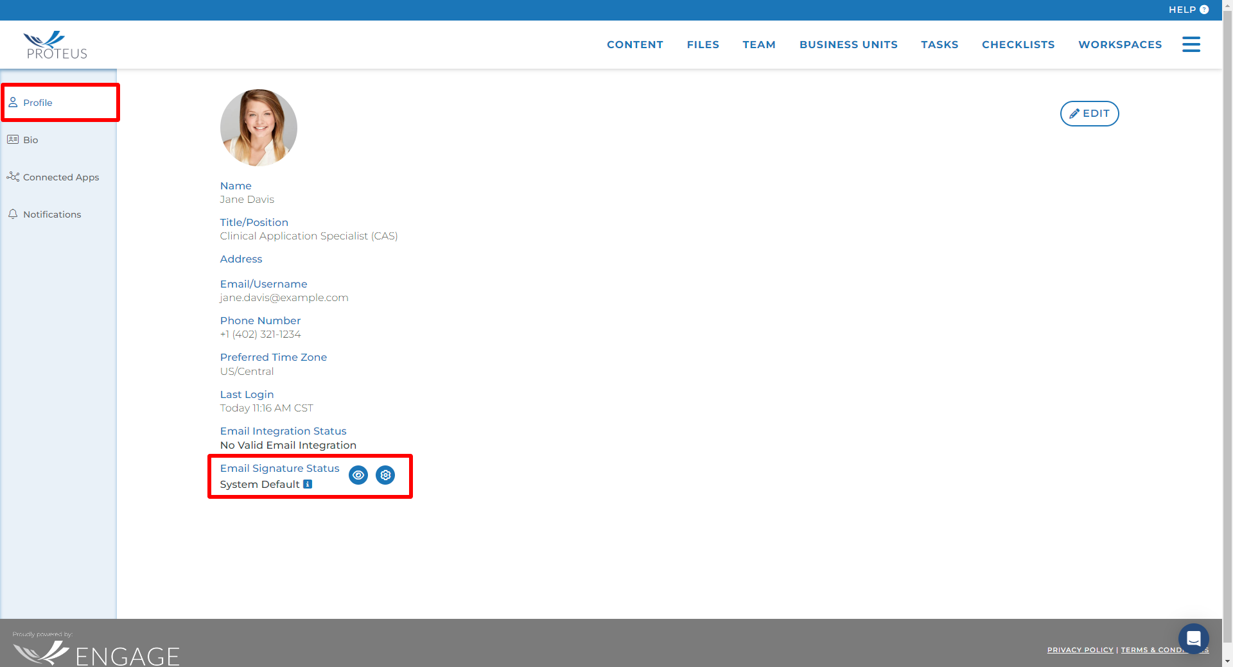Screen dimensions: 1233x667
Task: Open the Notifications bell icon
Action: tap(13, 214)
